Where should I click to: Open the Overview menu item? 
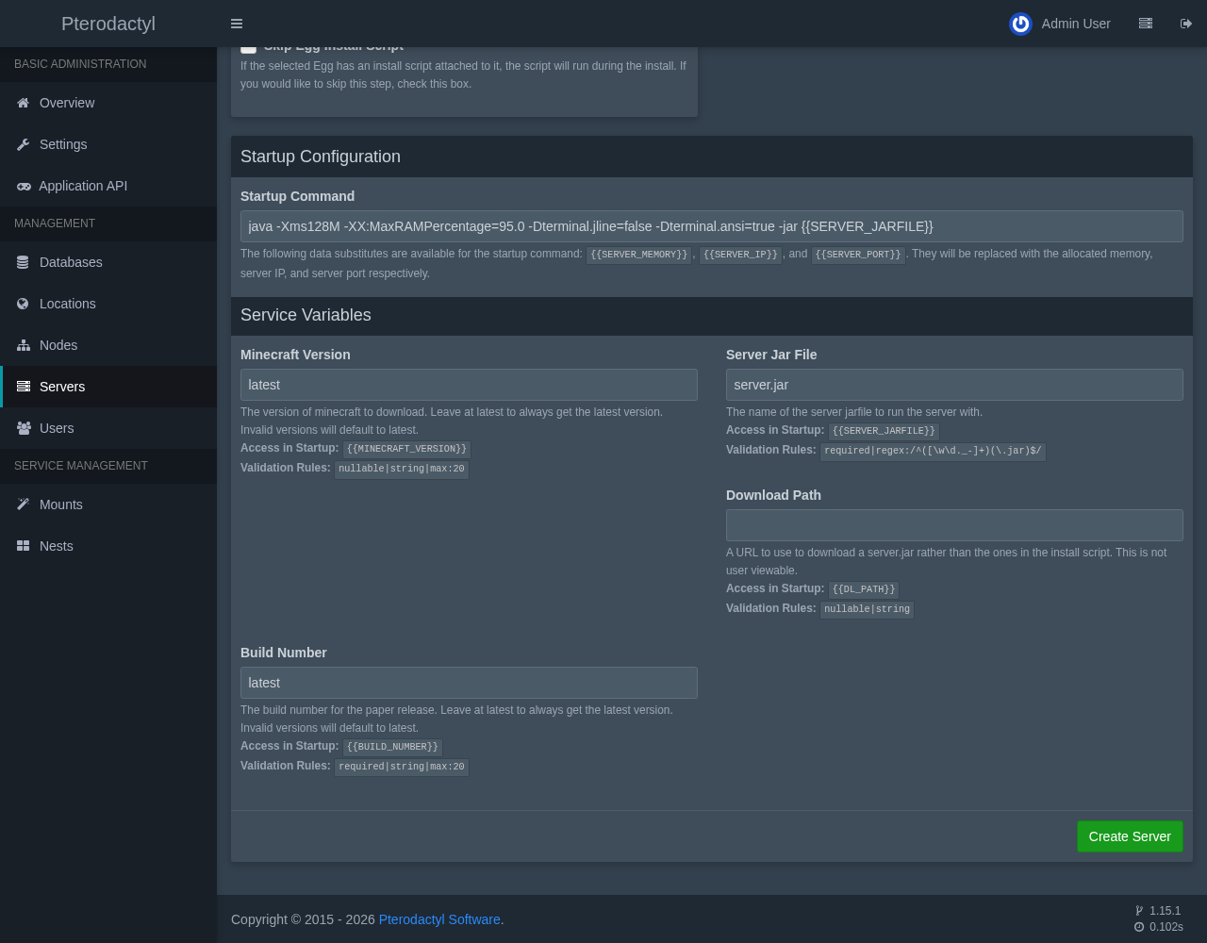click(108, 103)
